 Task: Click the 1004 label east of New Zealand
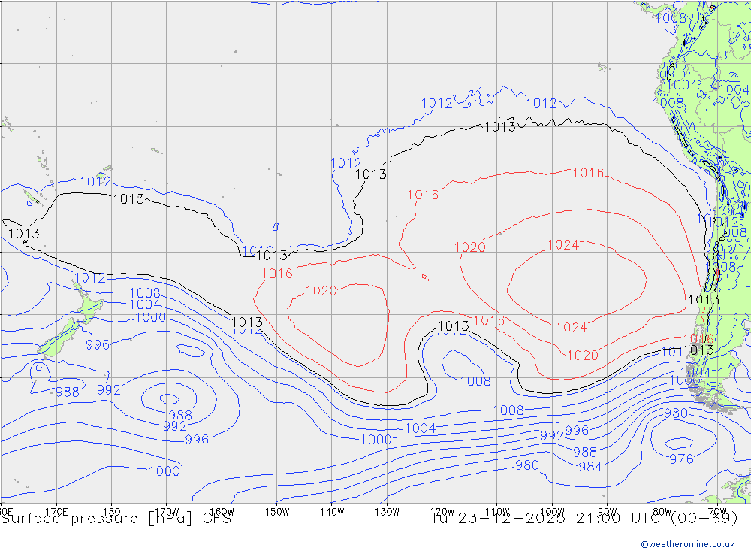click(145, 304)
